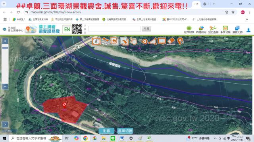Toggle the 影像 imagery layer button
The image size is (254, 142).
(107, 131)
